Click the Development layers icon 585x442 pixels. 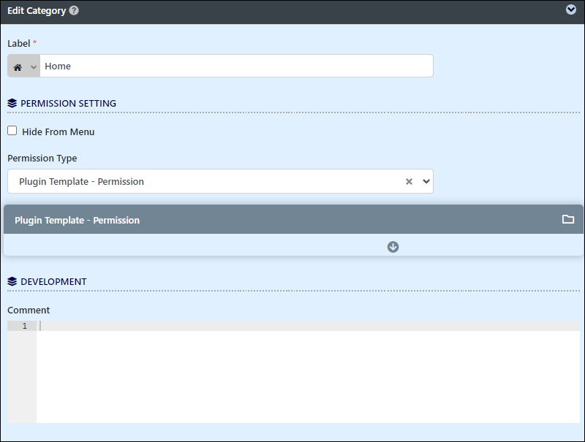coord(12,281)
